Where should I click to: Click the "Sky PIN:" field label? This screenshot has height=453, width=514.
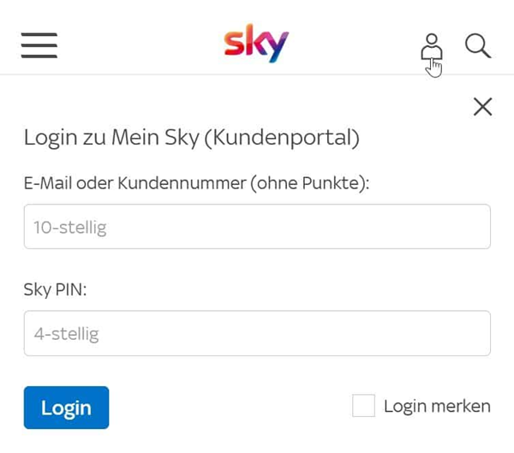pos(56,289)
